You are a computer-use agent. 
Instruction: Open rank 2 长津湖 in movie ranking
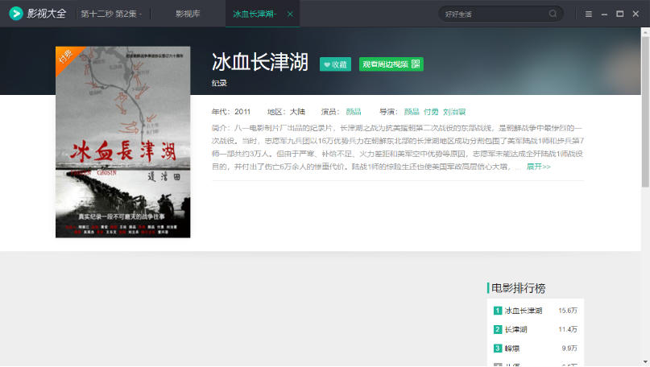coord(515,329)
